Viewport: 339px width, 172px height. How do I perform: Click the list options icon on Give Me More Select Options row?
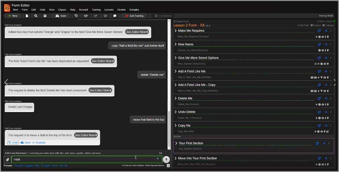pyautogui.click(x=316, y=64)
